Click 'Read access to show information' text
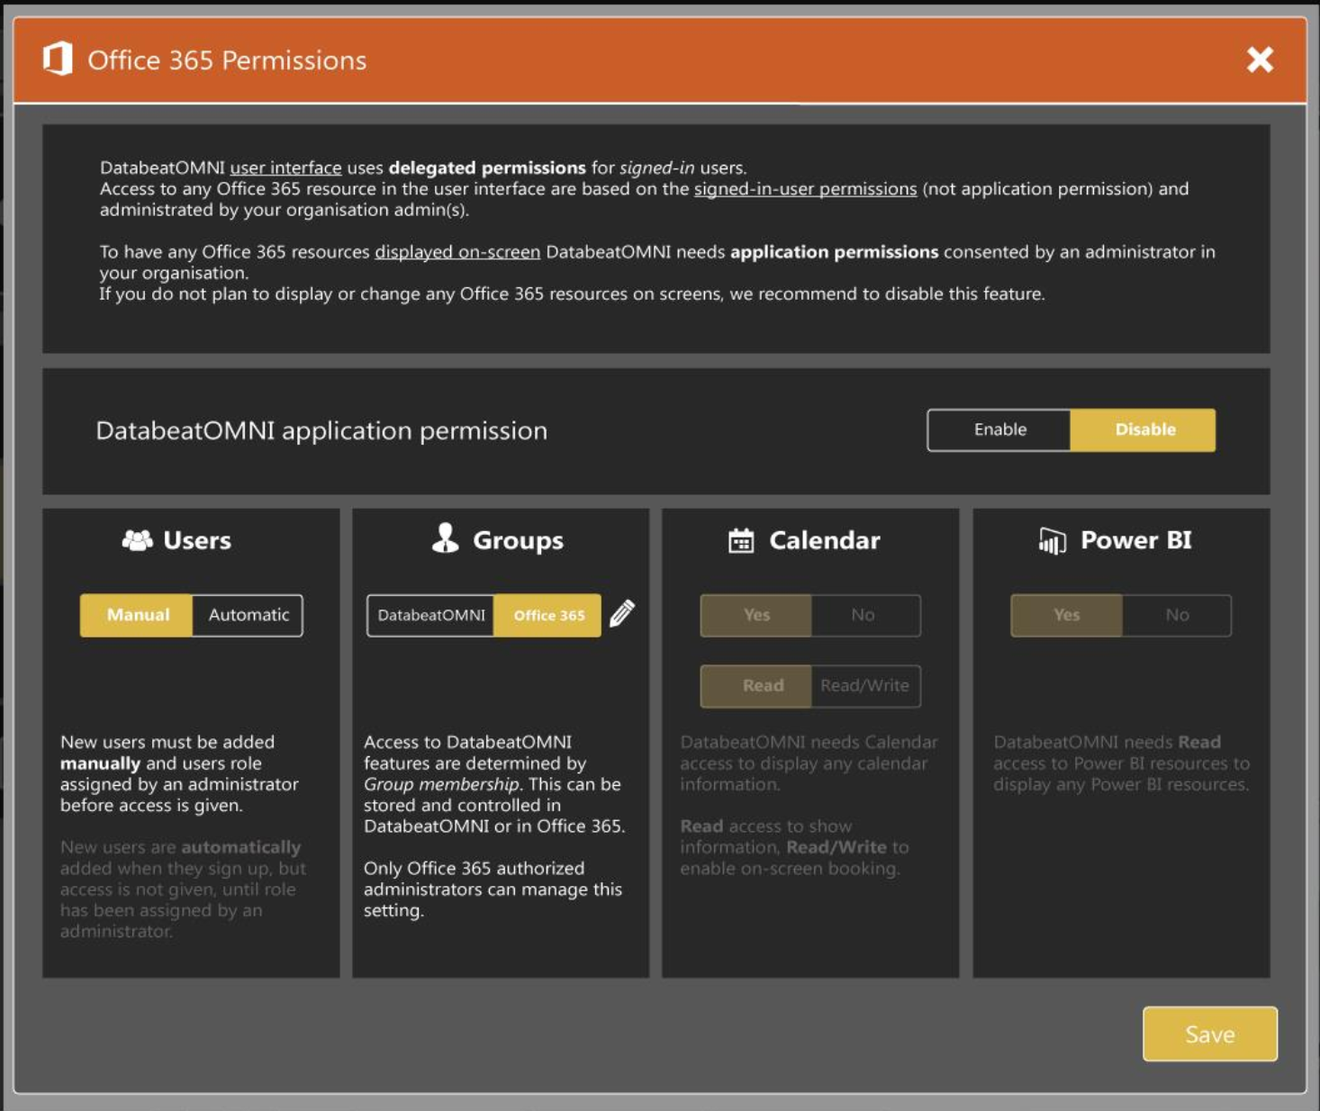 (794, 847)
